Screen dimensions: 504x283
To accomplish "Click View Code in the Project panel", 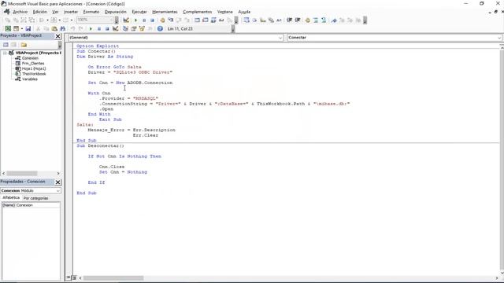I will pyautogui.click(x=6, y=45).
